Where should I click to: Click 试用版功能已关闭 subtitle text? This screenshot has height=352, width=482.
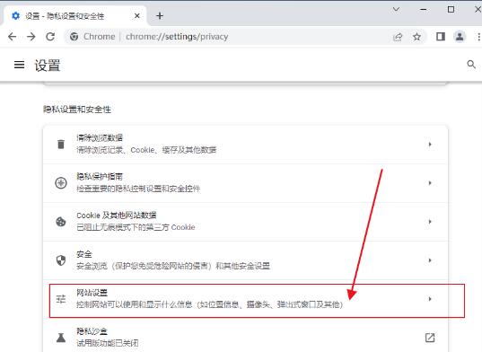pyautogui.click(x=108, y=343)
